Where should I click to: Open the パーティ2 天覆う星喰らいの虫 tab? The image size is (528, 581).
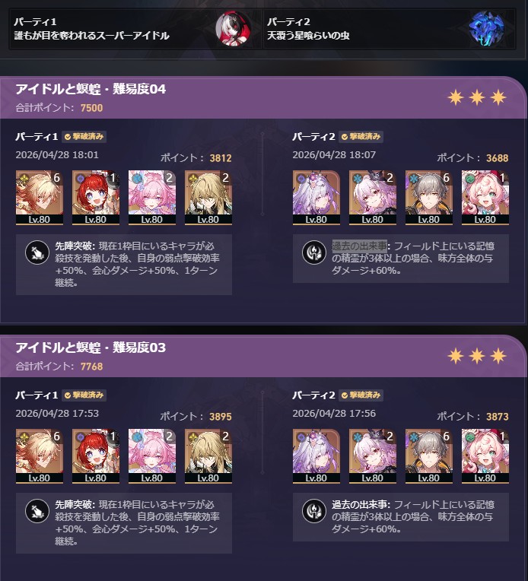tap(390, 29)
